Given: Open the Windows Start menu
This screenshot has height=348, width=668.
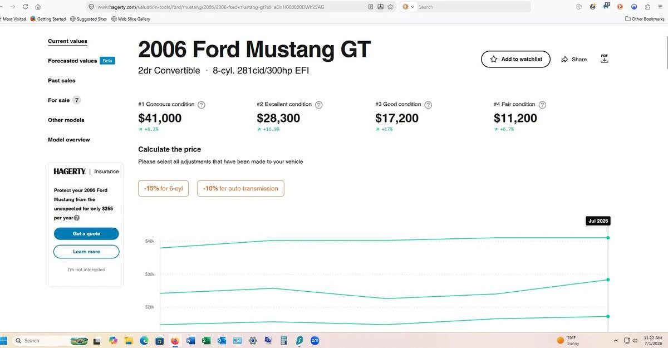Looking at the screenshot, I should click(4, 341).
